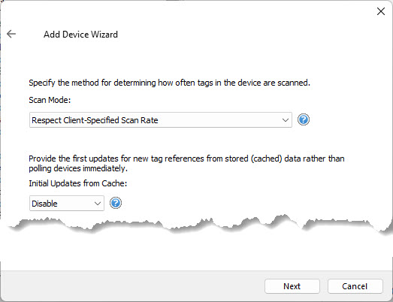Viewport: 393px width, 302px height.
Task: Click the blue question mark beside scan rate
Action: tap(304, 119)
